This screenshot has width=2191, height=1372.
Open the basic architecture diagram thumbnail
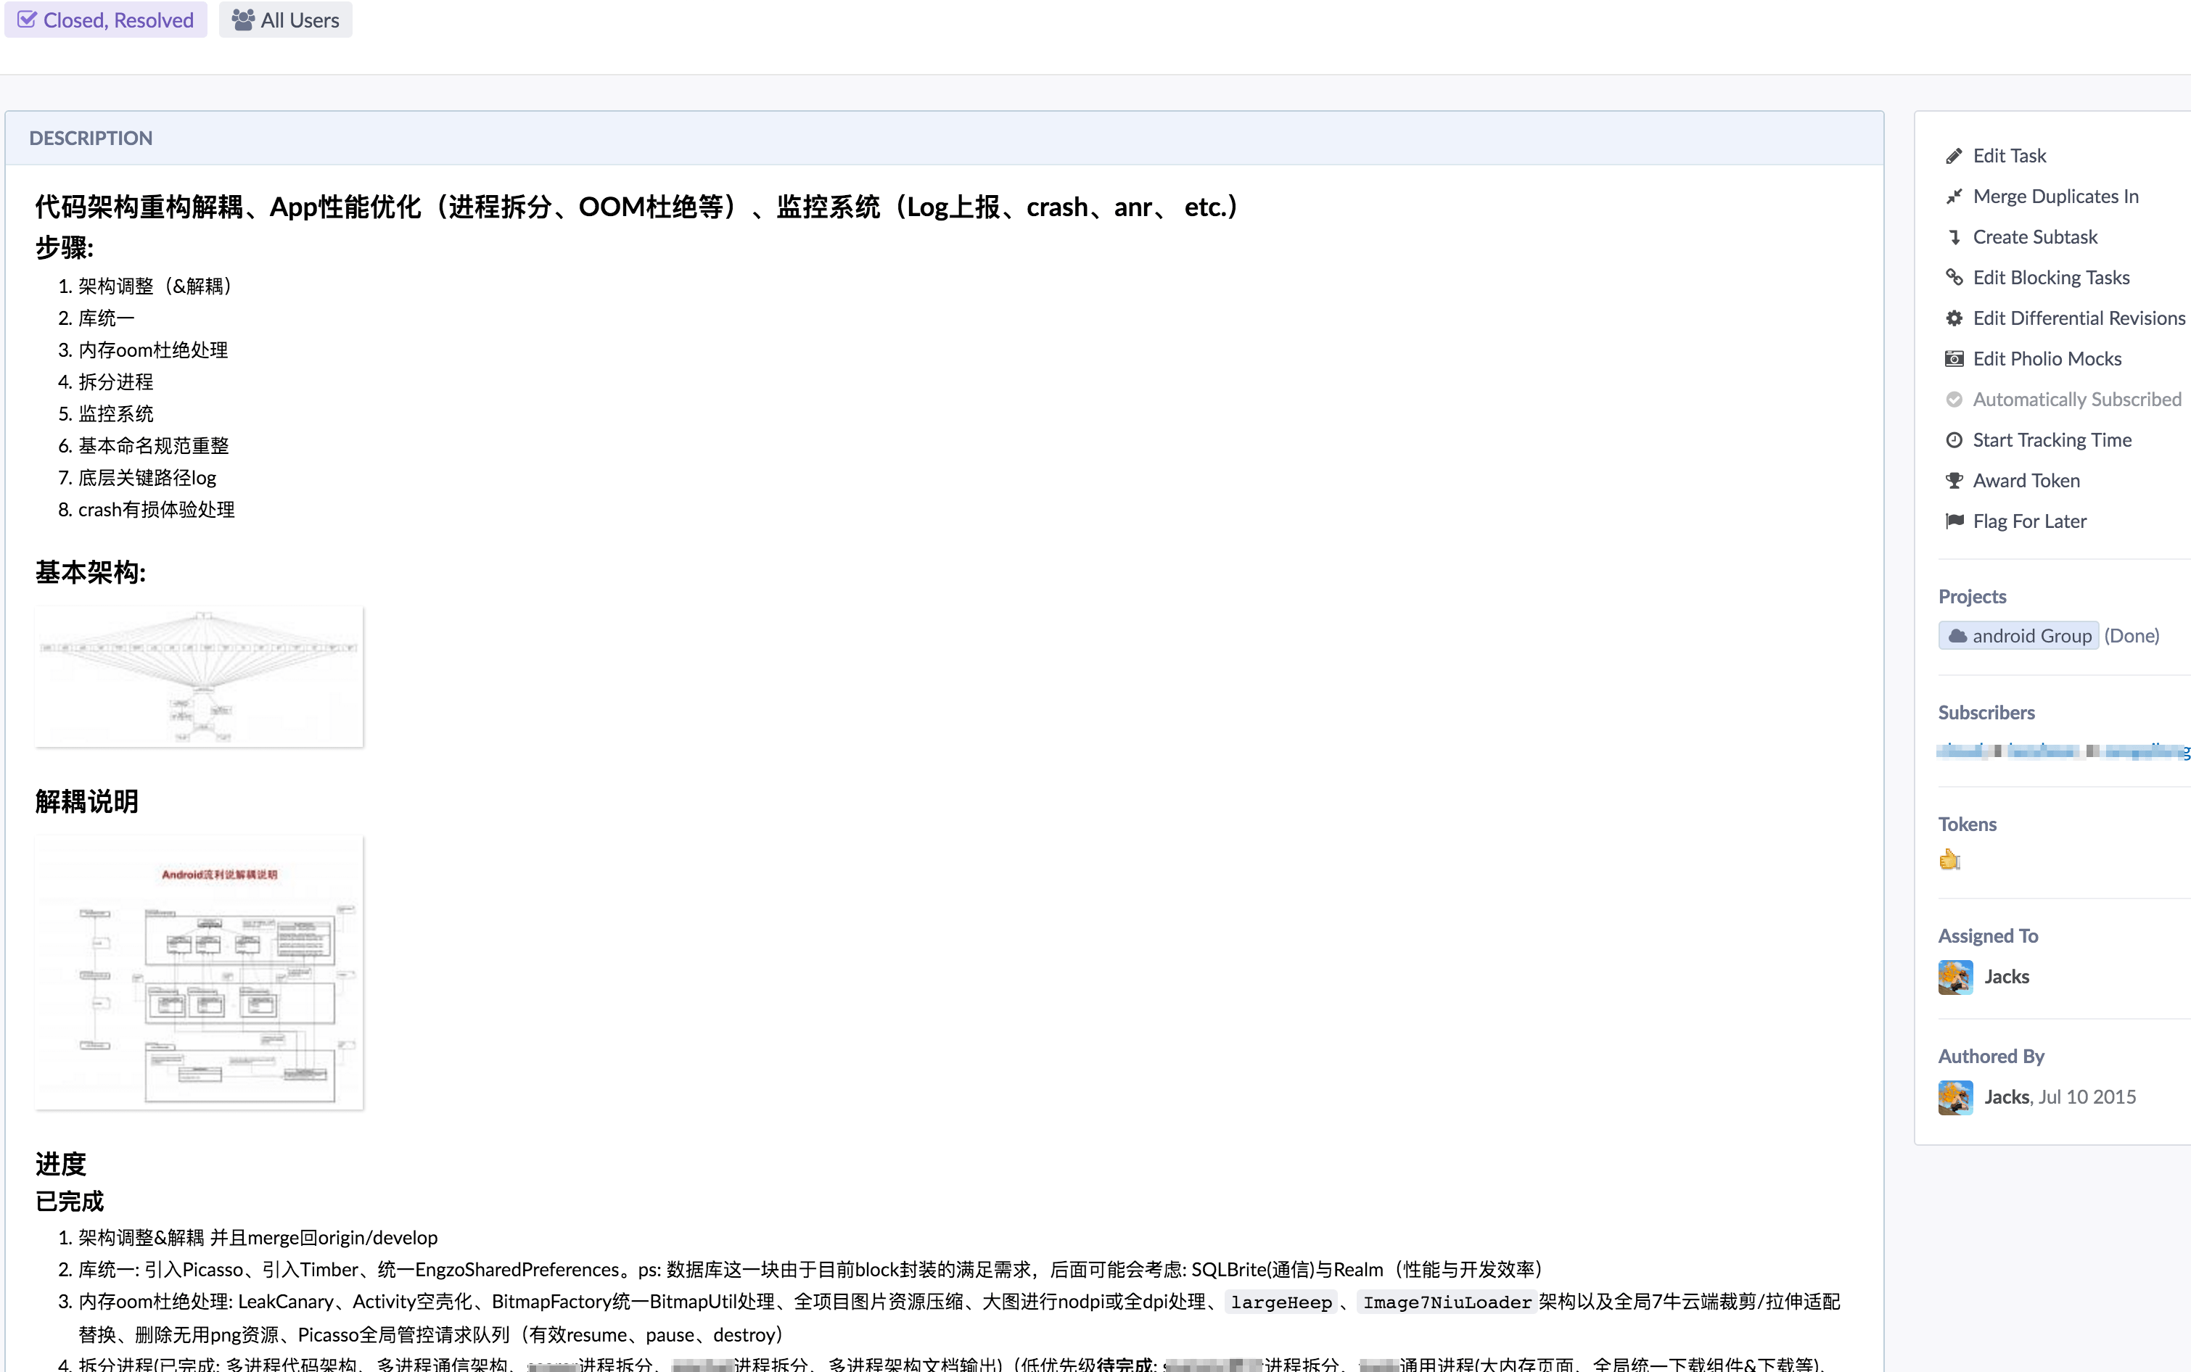tap(199, 676)
